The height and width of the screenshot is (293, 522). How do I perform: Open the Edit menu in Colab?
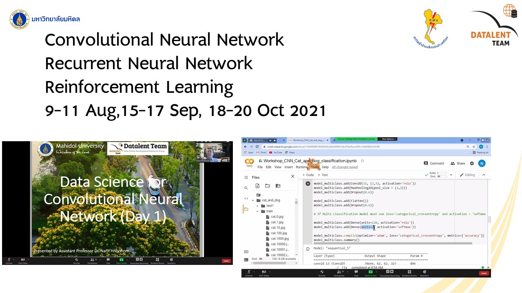(x=268, y=167)
